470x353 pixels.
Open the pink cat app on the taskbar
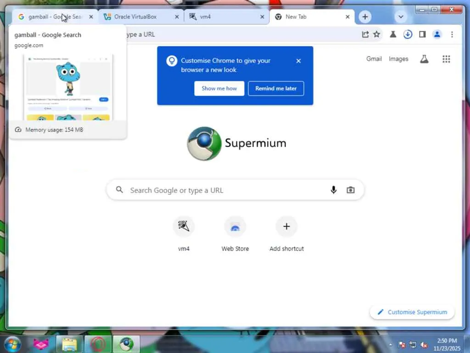pos(41,344)
